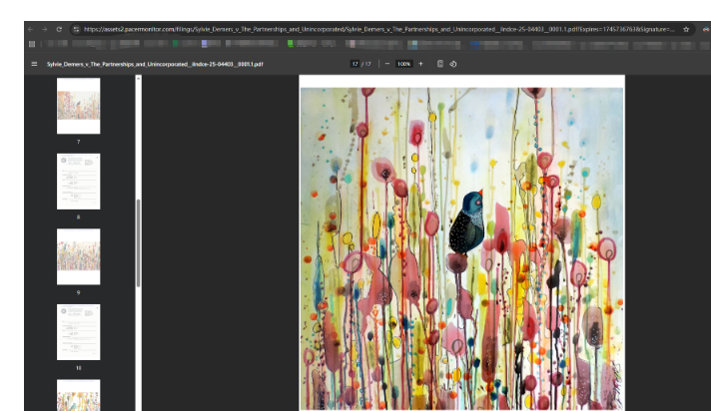Click the extension icon right of the bookmark star

[706, 30]
